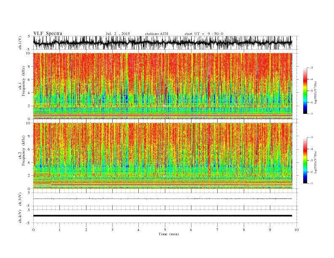Click the "-5" label on ch.2 colorbar

click(311, 161)
